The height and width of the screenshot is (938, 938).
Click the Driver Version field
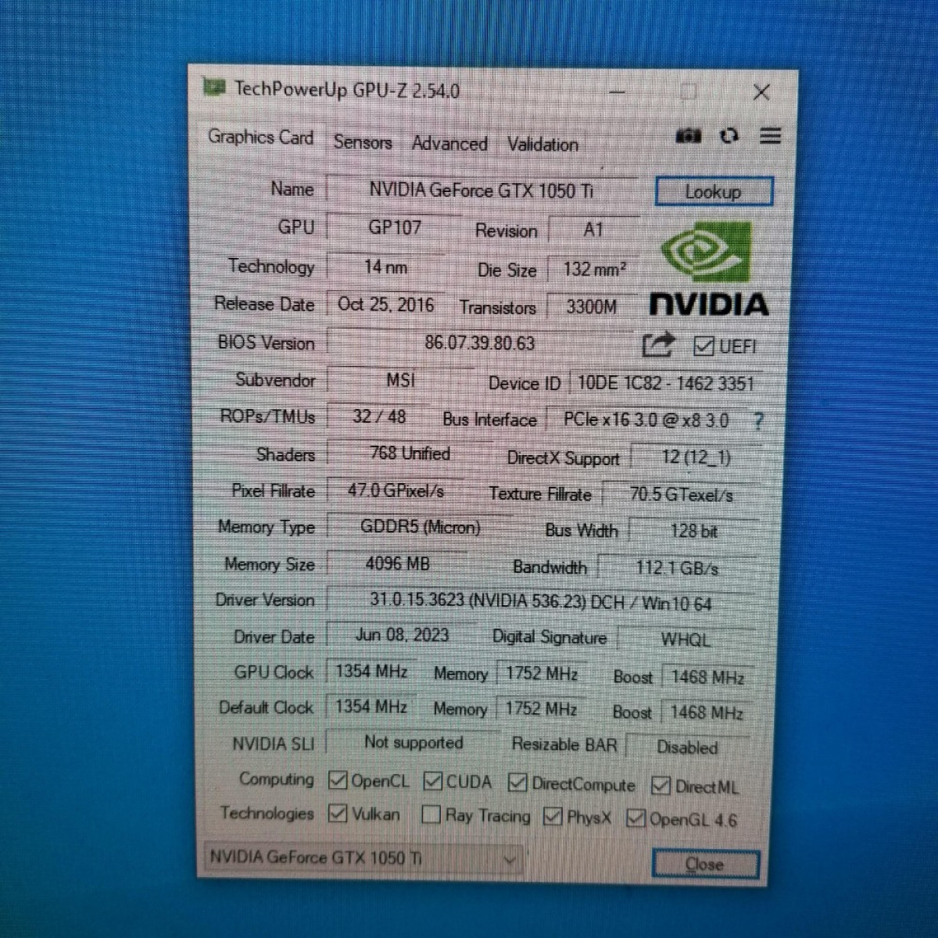click(x=540, y=603)
